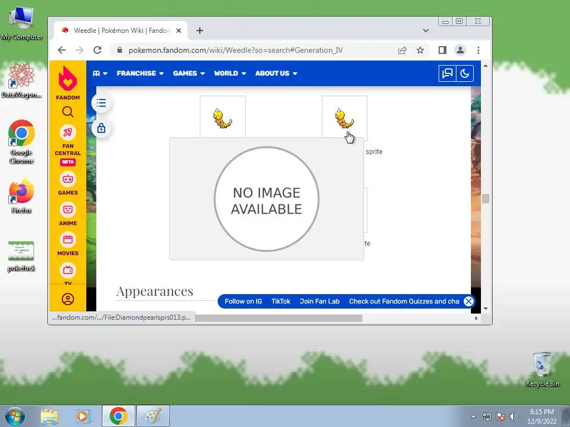This screenshot has height=427, width=570.
Task: Open Windows Explorer from taskbar
Action: click(x=50, y=416)
